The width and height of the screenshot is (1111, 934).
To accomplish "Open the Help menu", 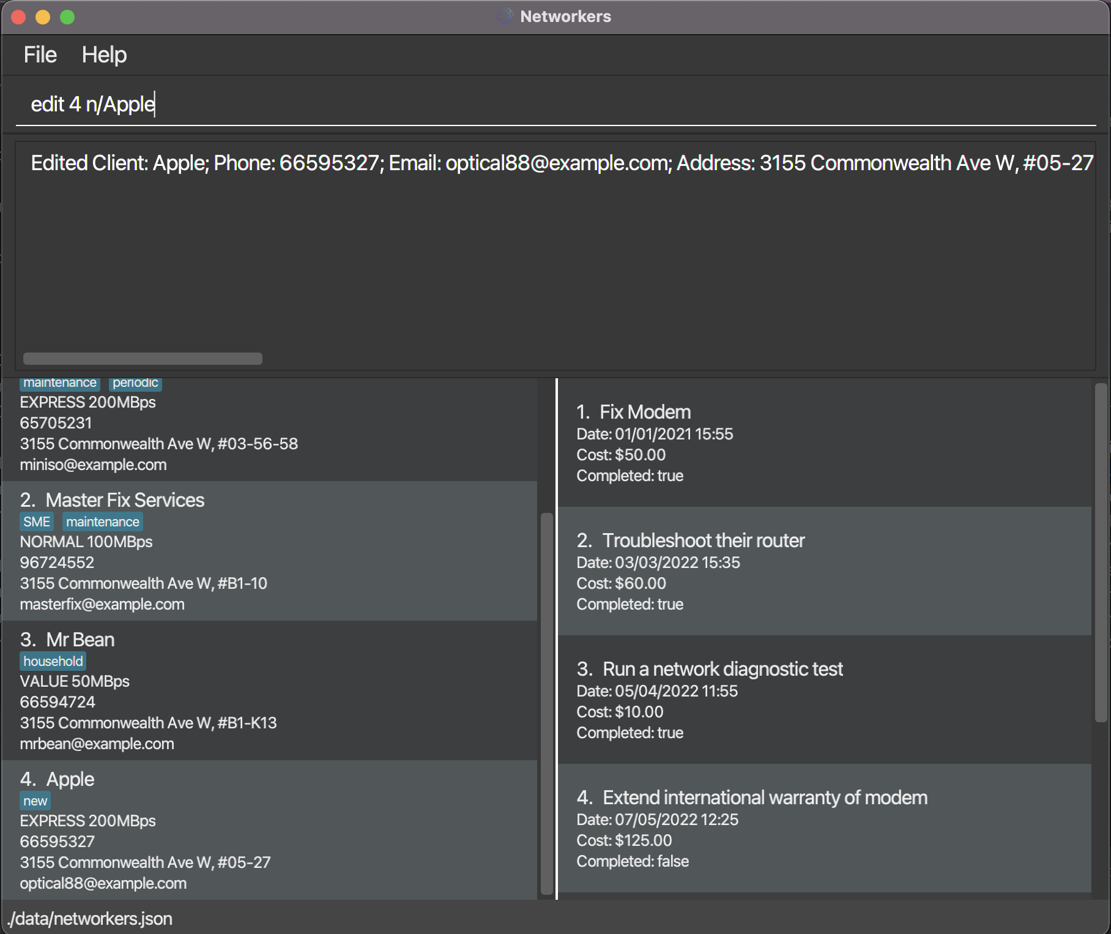I will (104, 54).
